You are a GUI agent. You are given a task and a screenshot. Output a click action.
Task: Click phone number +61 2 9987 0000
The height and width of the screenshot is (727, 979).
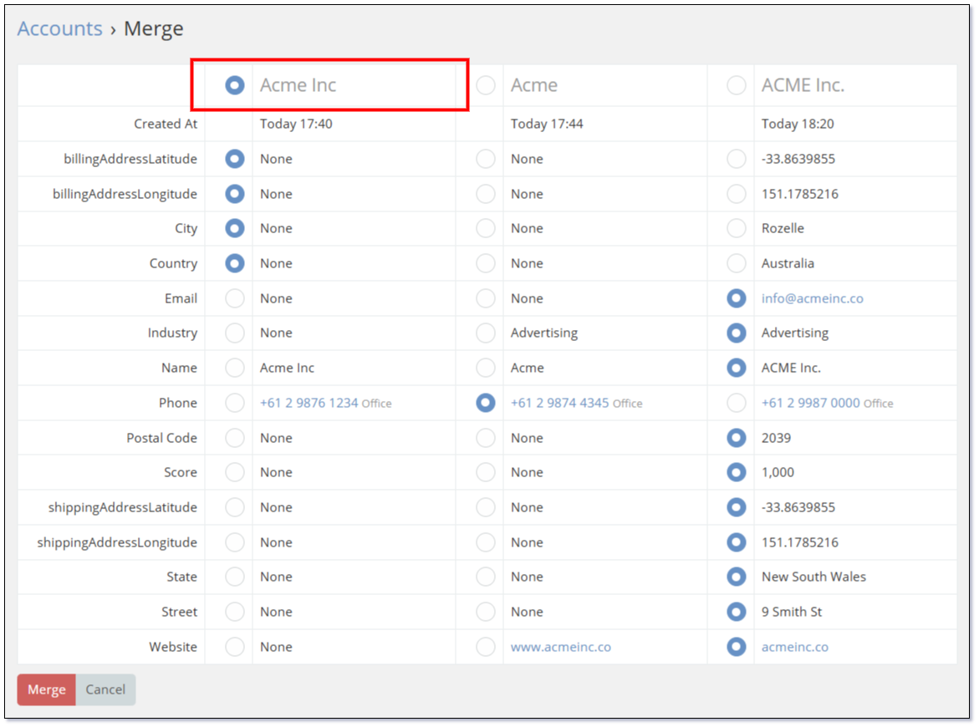810,403
